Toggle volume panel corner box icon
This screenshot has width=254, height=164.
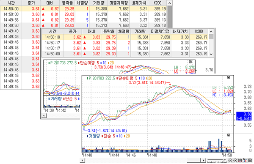[x=229, y=135]
